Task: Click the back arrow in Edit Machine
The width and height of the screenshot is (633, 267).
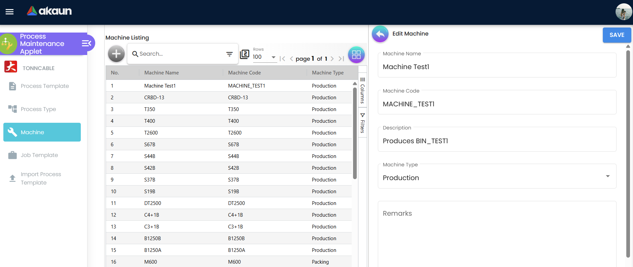Action: pyautogui.click(x=380, y=34)
